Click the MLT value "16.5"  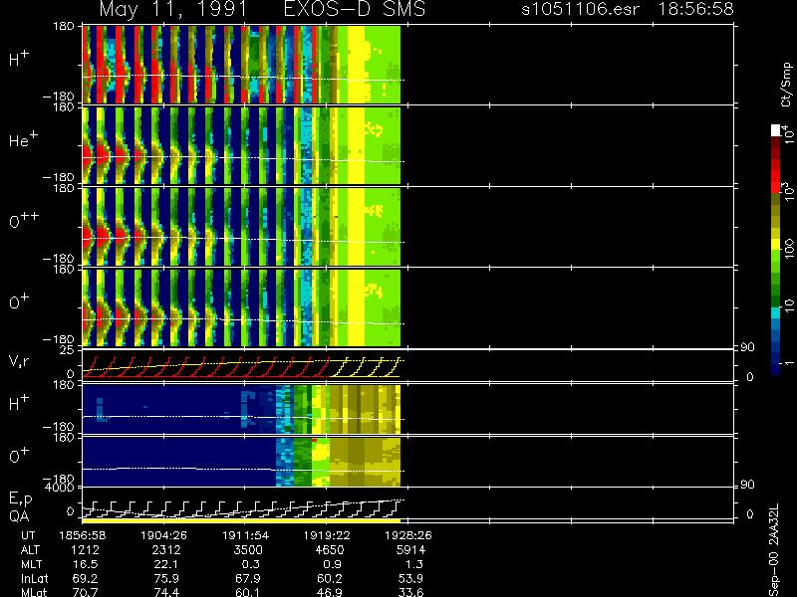coord(87,564)
